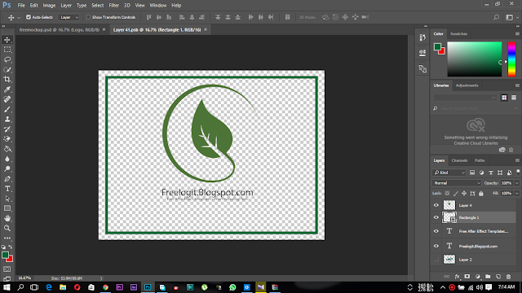Open the layer filter Kind dropdown
Screen dimensions: 522x293
tap(449, 173)
